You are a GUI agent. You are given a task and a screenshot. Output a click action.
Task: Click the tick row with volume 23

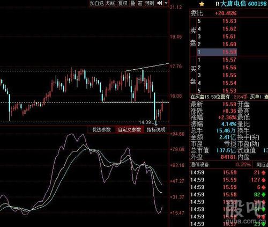click(x=229, y=224)
